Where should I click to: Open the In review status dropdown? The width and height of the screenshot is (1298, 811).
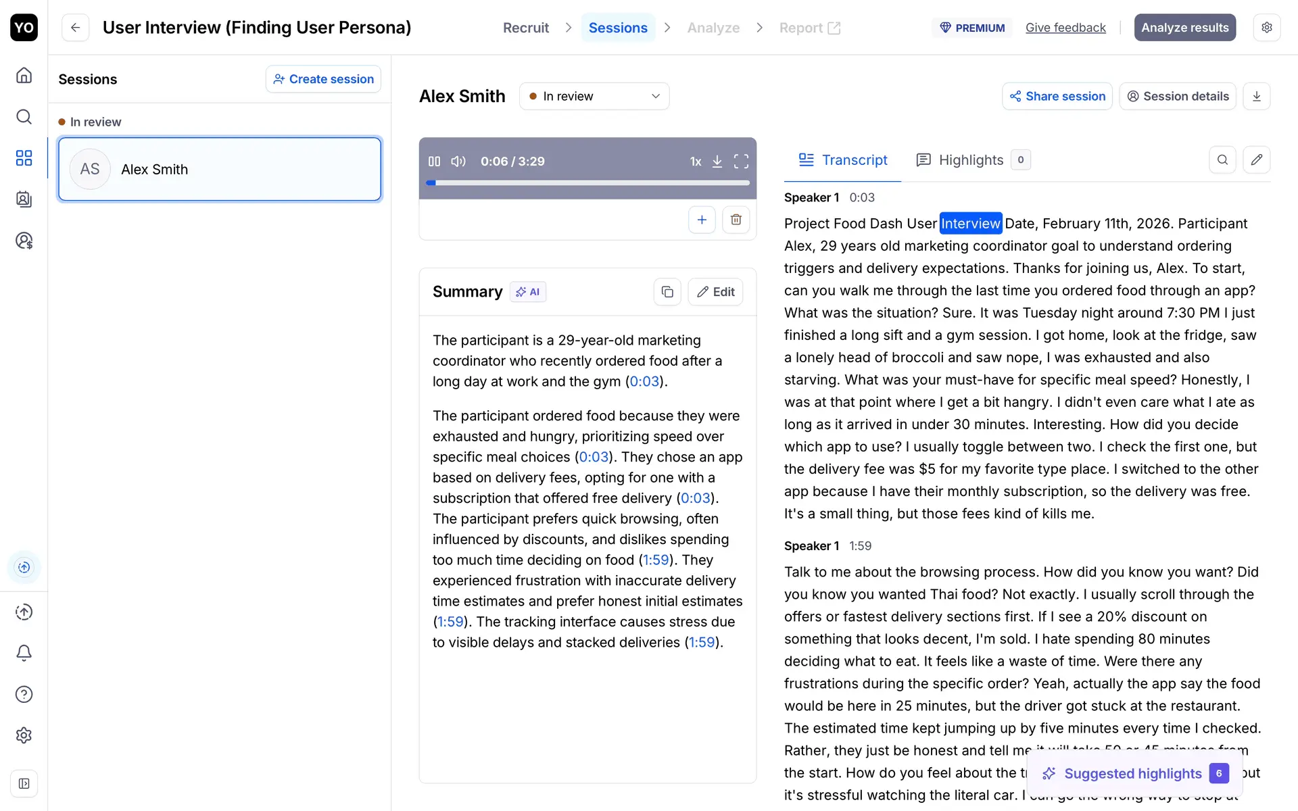[x=594, y=96]
